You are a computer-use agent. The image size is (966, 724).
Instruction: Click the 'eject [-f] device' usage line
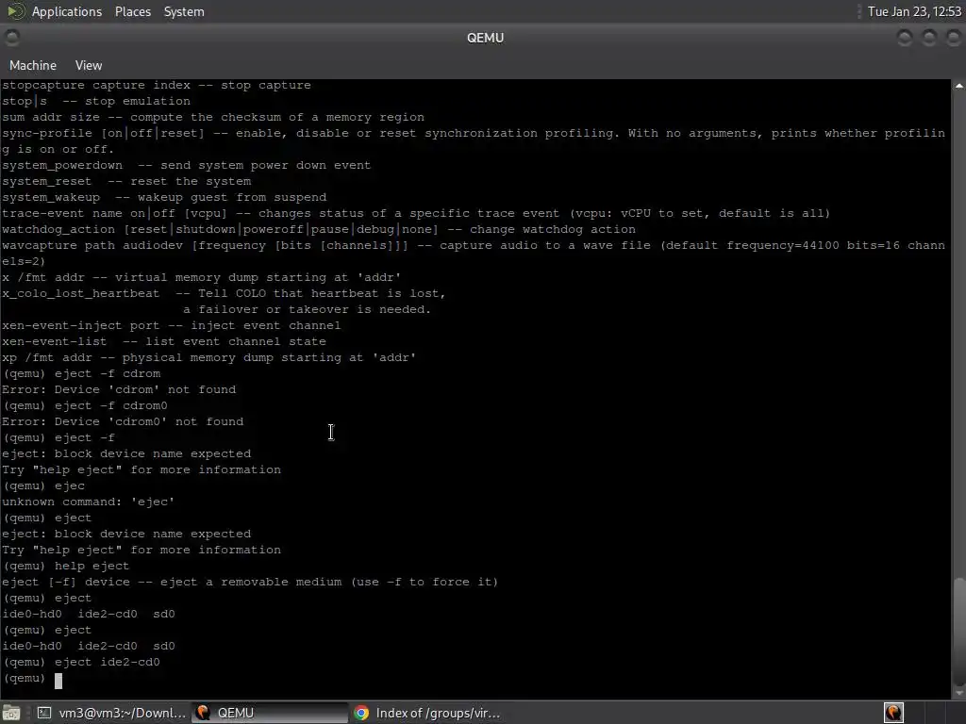(x=250, y=583)
